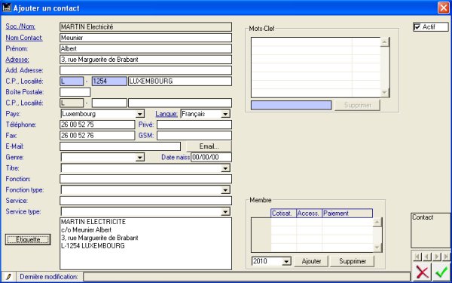The image size is (452, 283).
Task: Click the green checkmark confirm icon
Action: pyautogui.click(x=441, y=272)
